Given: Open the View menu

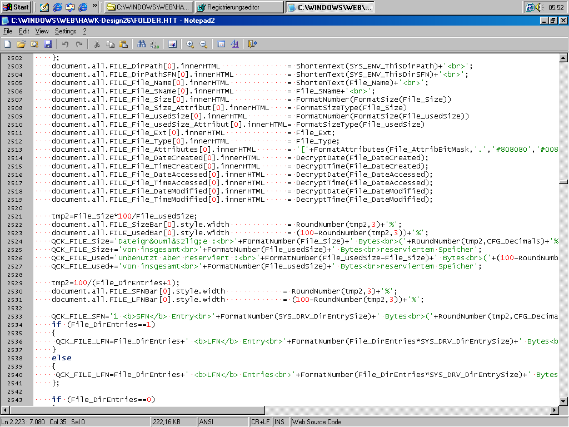Looking at the screenshot, I should (42, 31).
